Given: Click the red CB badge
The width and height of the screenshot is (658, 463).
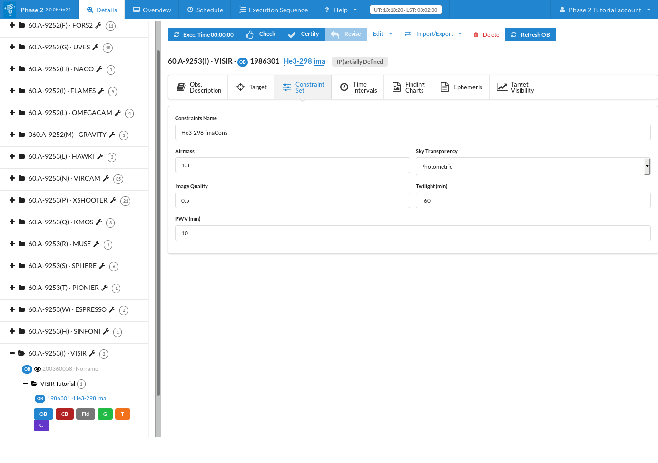Looking at the screenshot, I should coord(65,414).
